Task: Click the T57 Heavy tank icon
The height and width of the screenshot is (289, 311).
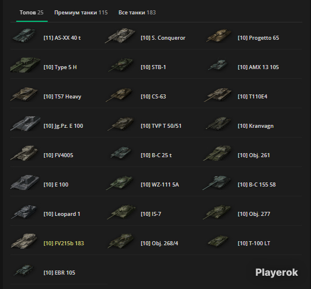Action: pos(24,94)
